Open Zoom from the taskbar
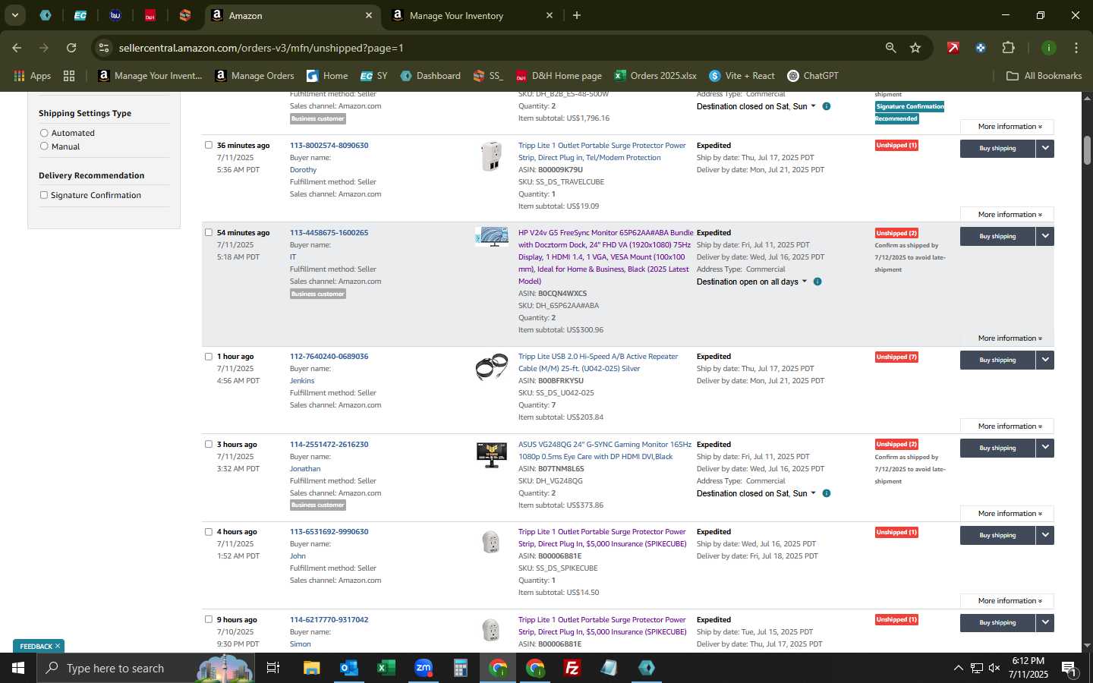The height and width of the screenshot is (683, 1093). pyautogui.click(x=423, y=668)
